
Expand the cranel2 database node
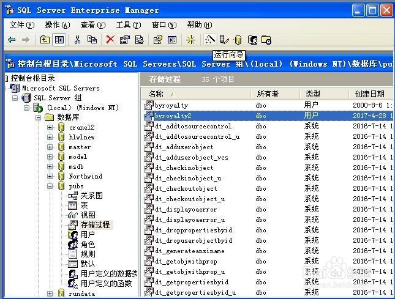coord(50,128)
